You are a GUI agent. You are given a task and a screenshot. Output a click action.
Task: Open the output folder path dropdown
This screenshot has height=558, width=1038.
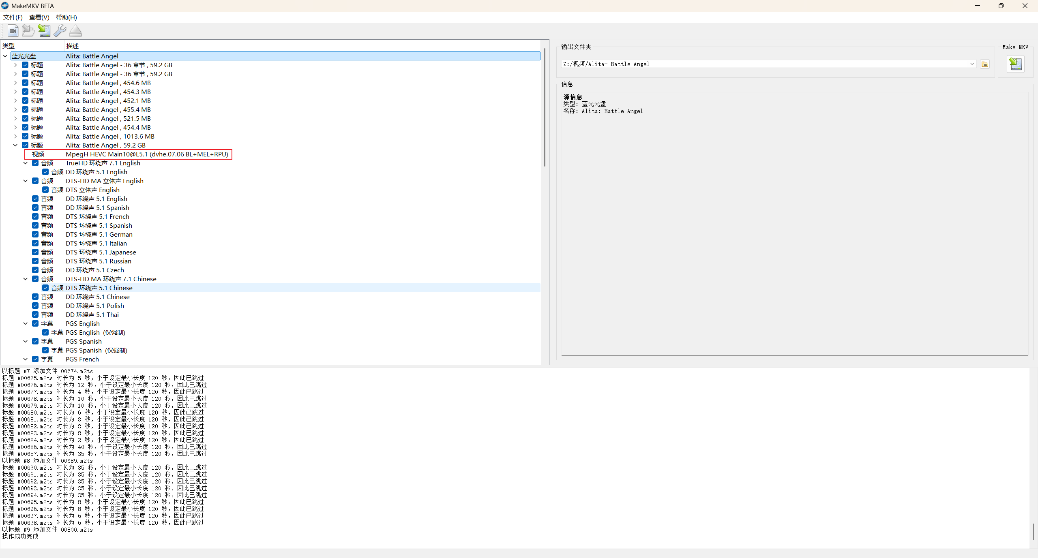(x=972, y=64)
